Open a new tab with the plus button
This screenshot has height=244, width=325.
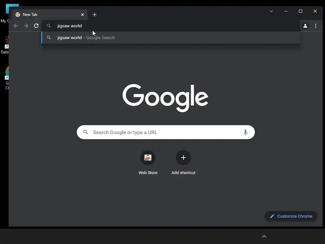[95, 15]
